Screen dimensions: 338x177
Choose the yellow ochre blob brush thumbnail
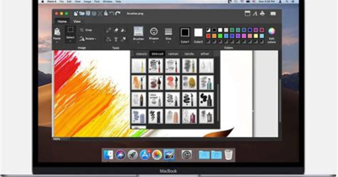pos(189,82)
